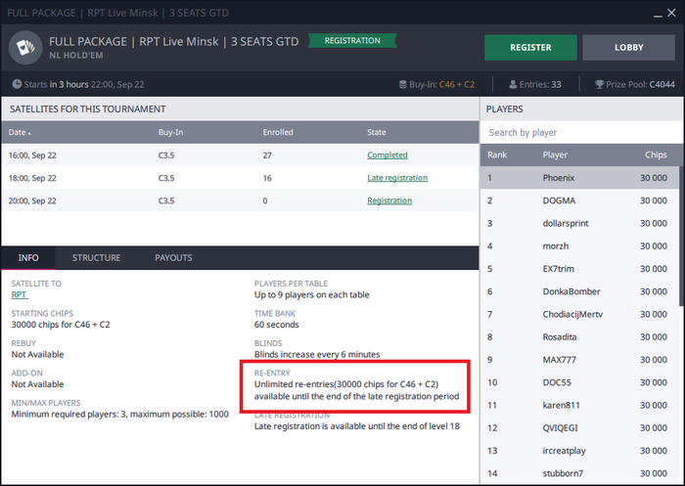
Task: Click the person icon next to Entries
Action: coord(513,85)
